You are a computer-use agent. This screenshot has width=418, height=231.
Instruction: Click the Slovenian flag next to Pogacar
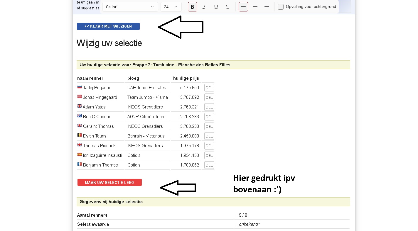click(80, 87)
